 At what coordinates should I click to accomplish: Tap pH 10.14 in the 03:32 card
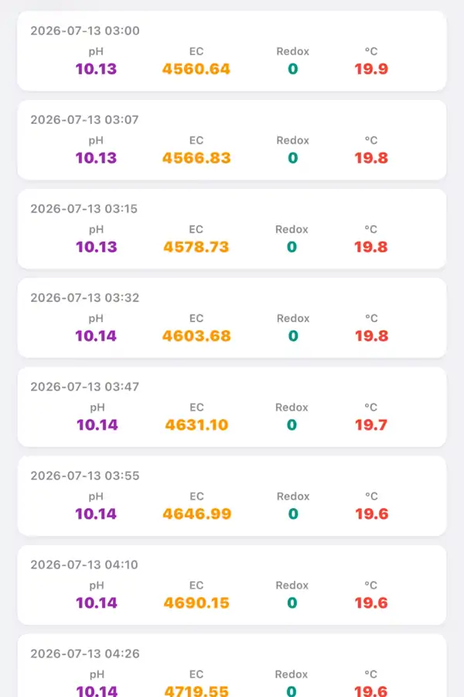pyautogui.click(x=96, y=335)
